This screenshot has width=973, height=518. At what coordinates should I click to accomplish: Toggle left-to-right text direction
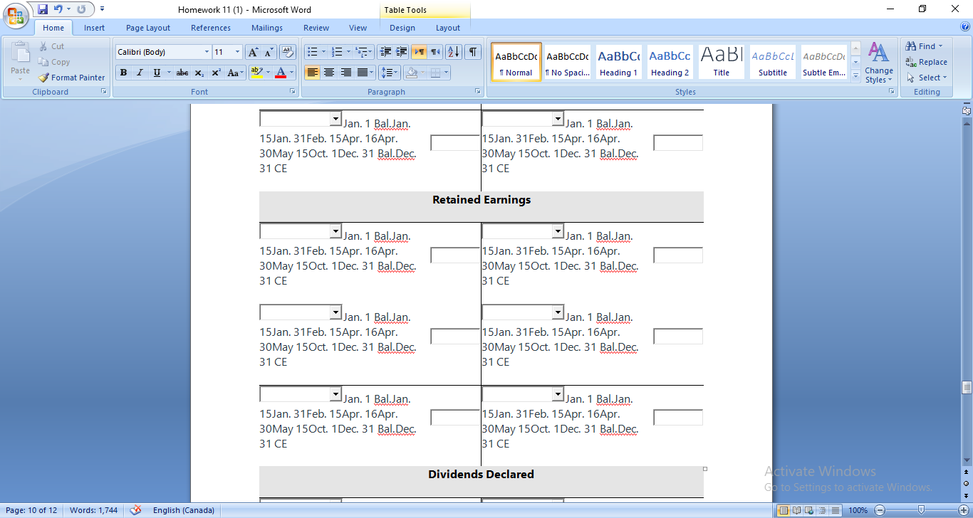[x=419, y=52]
